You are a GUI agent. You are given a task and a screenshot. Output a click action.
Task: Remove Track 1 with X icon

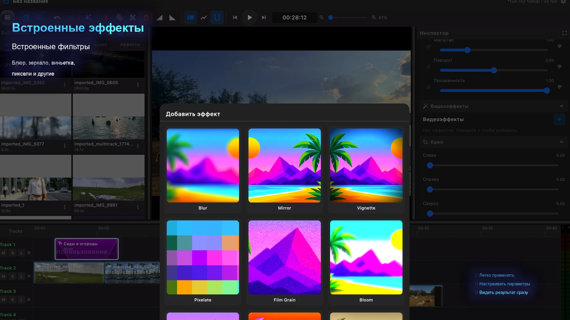click(x=29, y=253)
